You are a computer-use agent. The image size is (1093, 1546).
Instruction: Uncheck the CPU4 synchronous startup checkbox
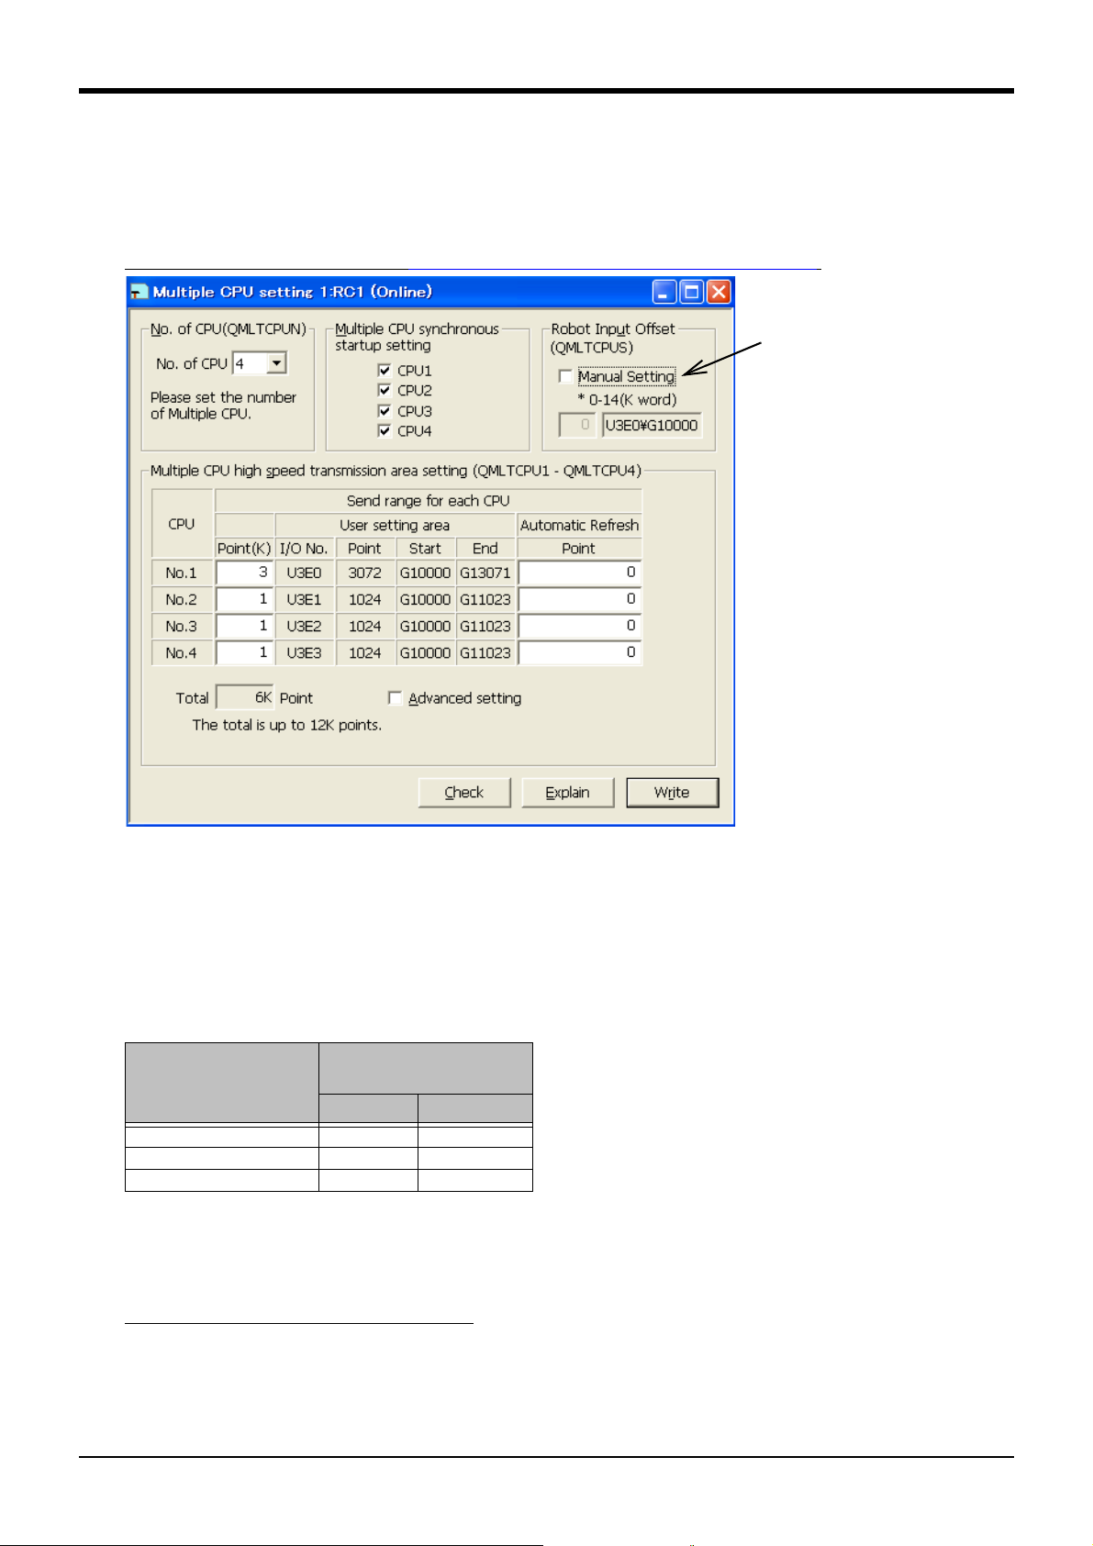coord(385,430)
